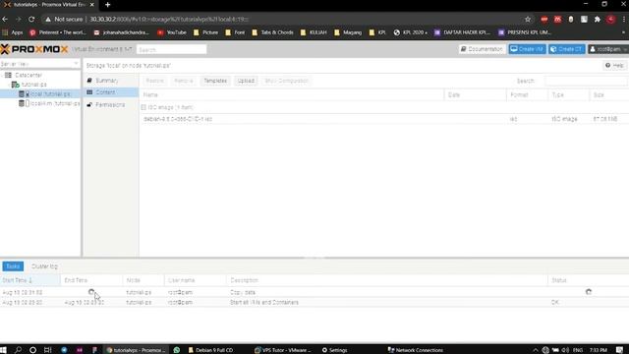The width and height of the screenshot is (629, 354).
Task: Open the KULIAH bookmark folder
Action: pos(314,32)
